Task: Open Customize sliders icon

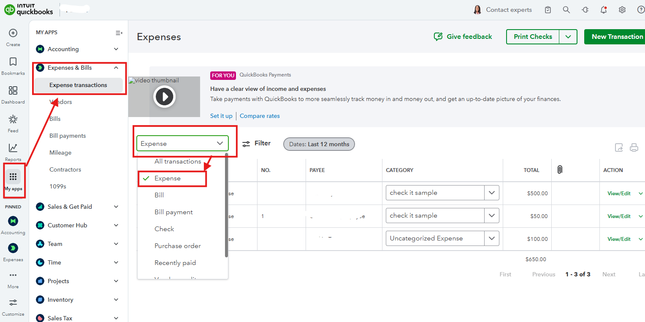Action: tap(13, 303)
